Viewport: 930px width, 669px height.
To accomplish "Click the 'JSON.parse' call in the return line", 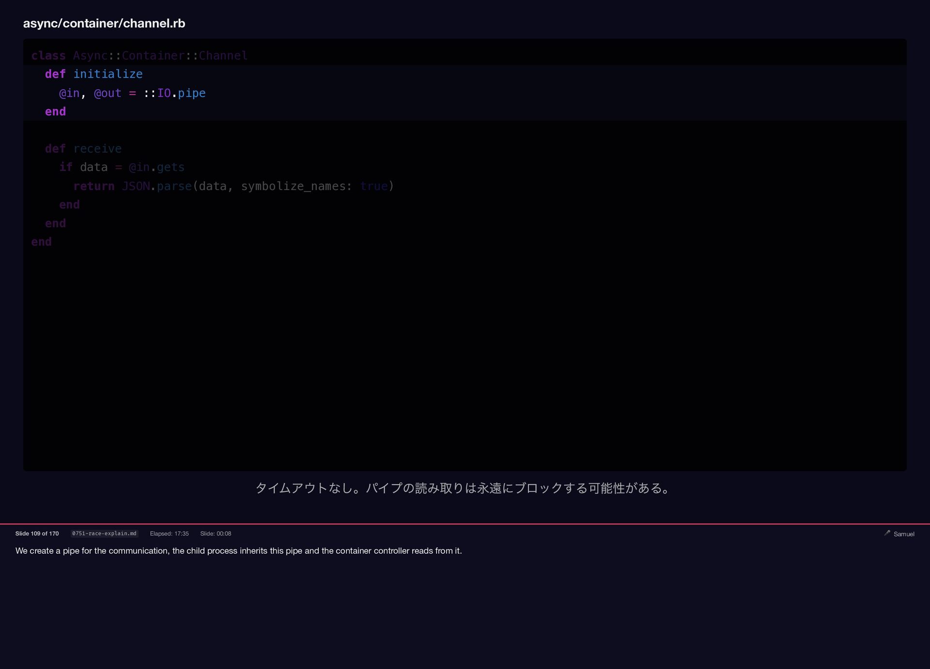I will 156,186.
